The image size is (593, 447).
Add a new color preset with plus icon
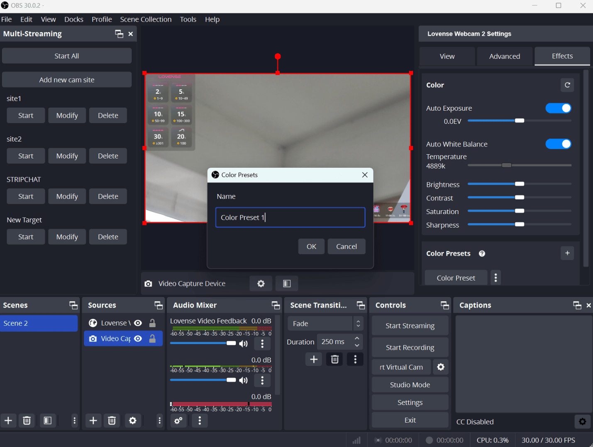(567, 253)
